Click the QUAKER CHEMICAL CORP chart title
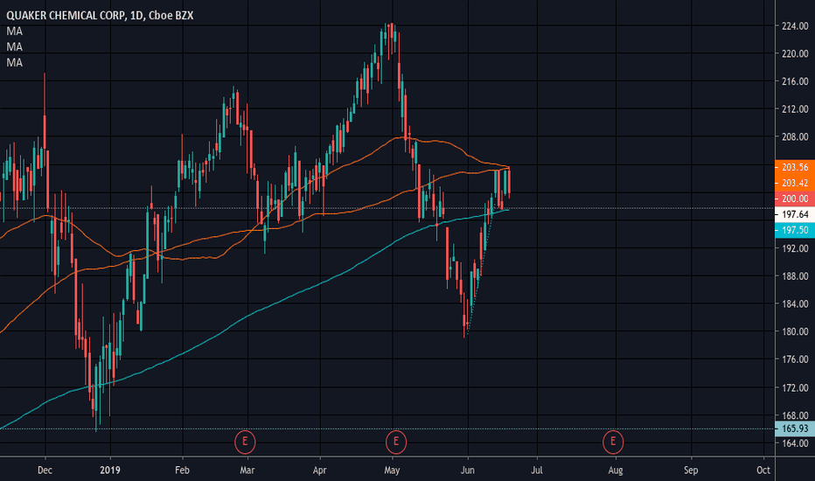 100,16
